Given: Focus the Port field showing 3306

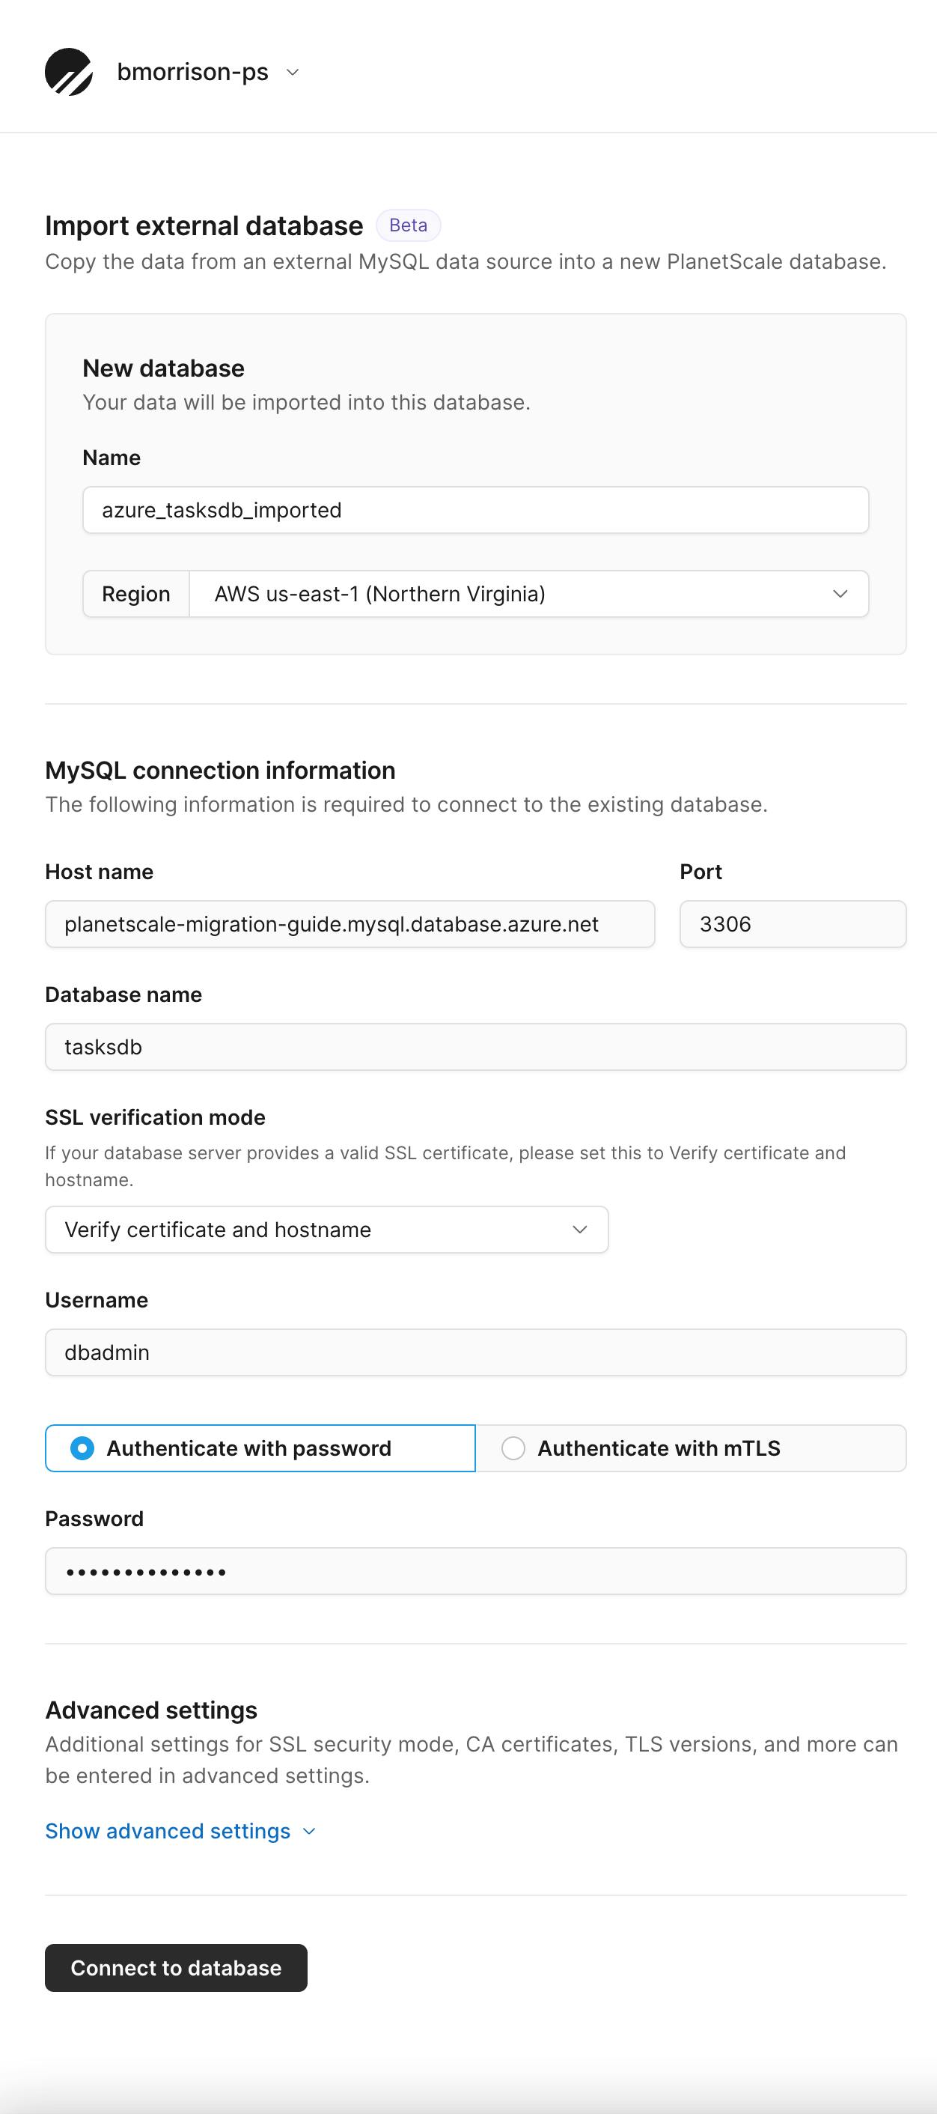Looking at the screenshot, I should pyautogui.click(x=793, y=924).
